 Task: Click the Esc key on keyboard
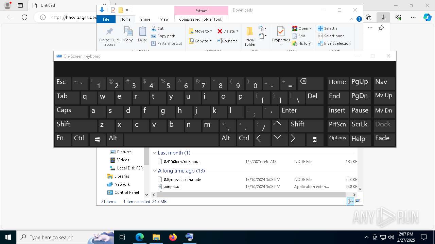[x=63, y=84]
